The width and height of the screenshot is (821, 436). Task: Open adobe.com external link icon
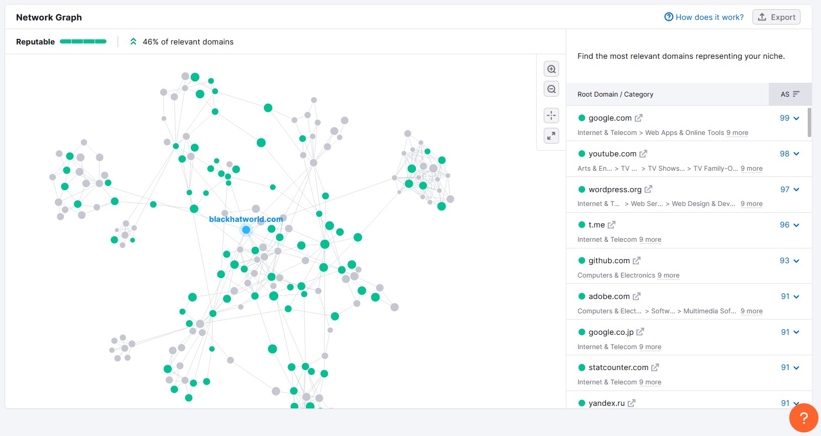coord(636,296)
